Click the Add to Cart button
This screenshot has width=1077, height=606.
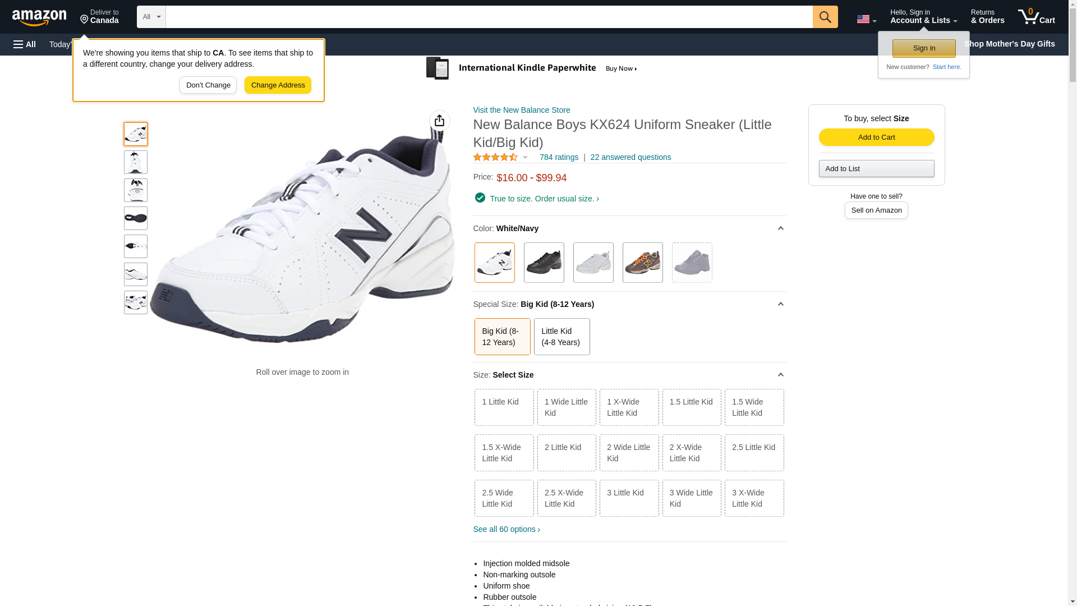(x=876, y=137)
